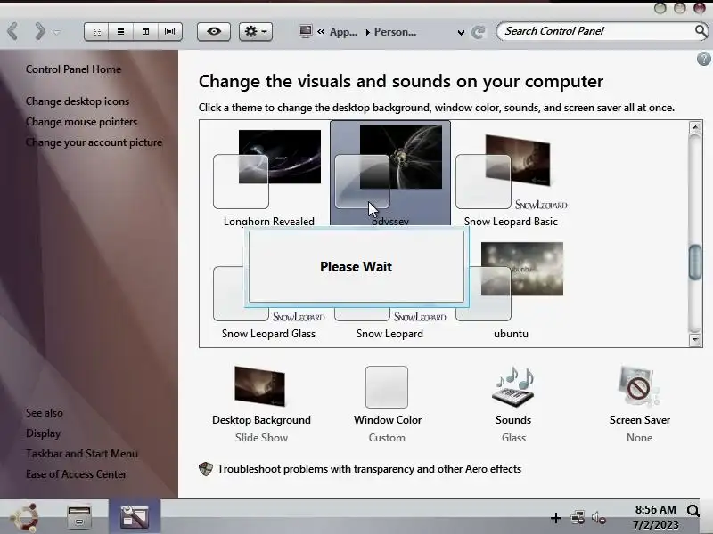Go to Control Panel Home
This screenshot has width=713, height=534.
(73, 69)
